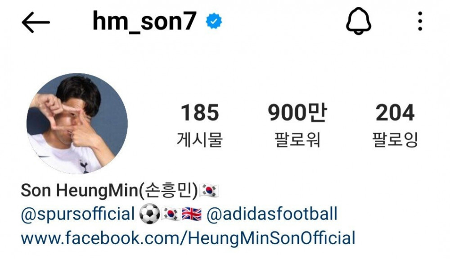The height and width of the screenshot is (259, 450).
Task: Open the @spursofficial profile link
Action: [77, 214]
